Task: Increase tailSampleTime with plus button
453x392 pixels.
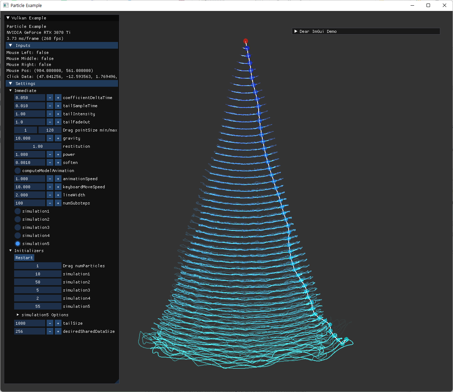Action: tap(58, 106)
